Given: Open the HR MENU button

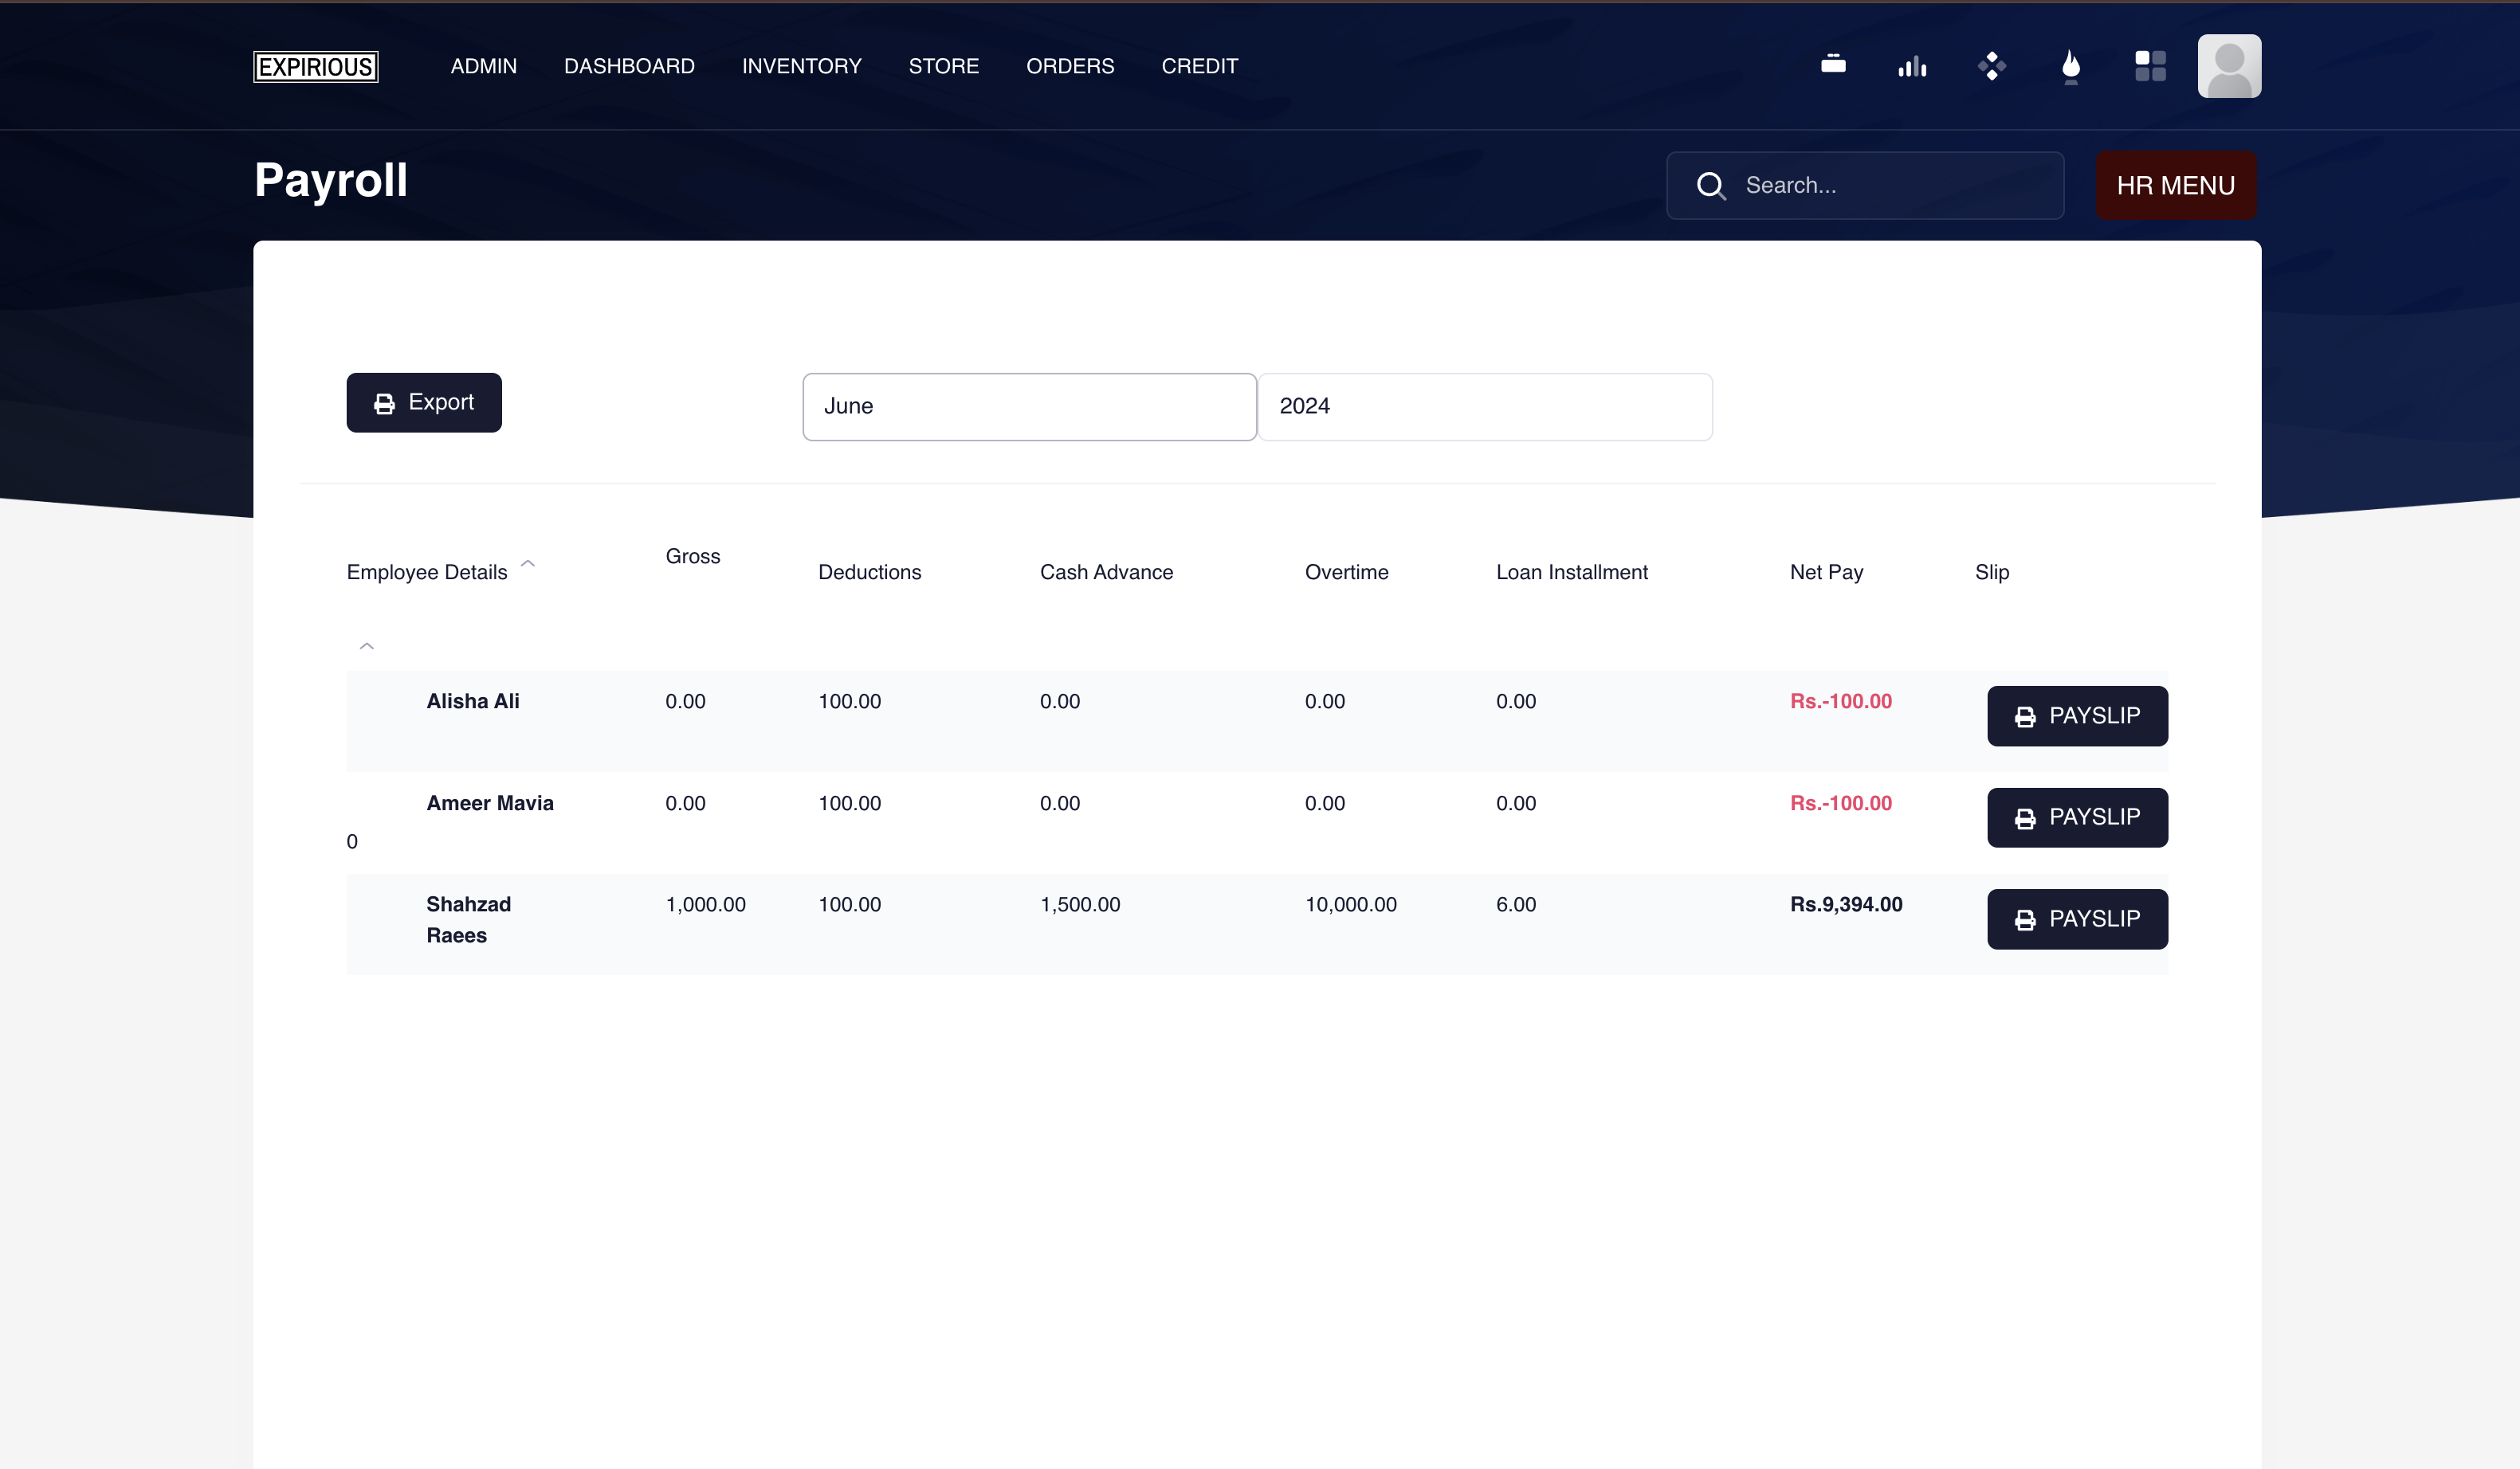Looking at the screenshot, I should point(2175,186).
